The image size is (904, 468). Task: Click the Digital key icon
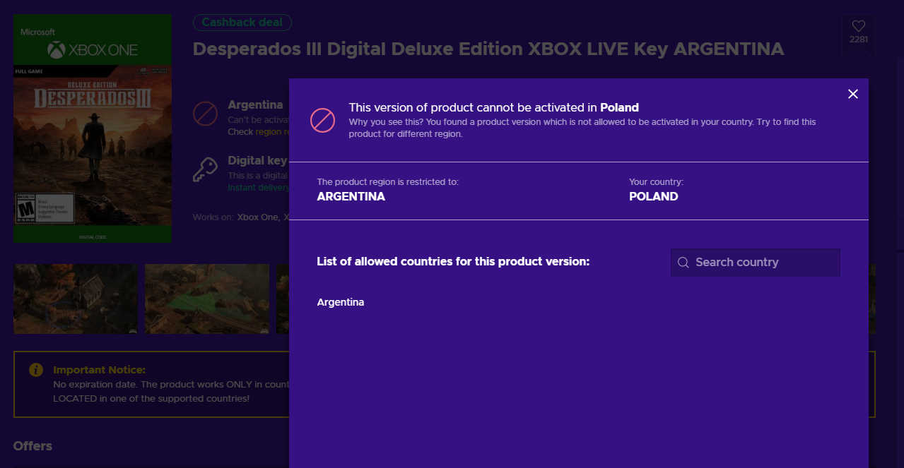click(x=205, y=169)
